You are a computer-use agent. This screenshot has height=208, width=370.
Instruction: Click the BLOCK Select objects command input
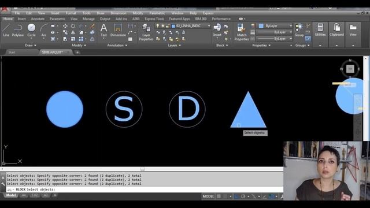point(145,190)
